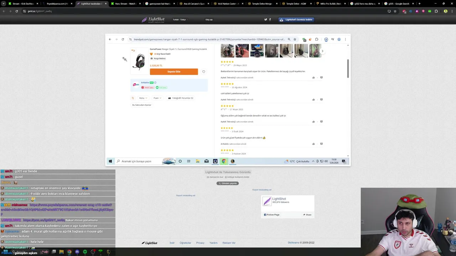Expand the Puan filter in captured screenshot
The height and width of the screenshot is (256, 456).
pos(157,98)
